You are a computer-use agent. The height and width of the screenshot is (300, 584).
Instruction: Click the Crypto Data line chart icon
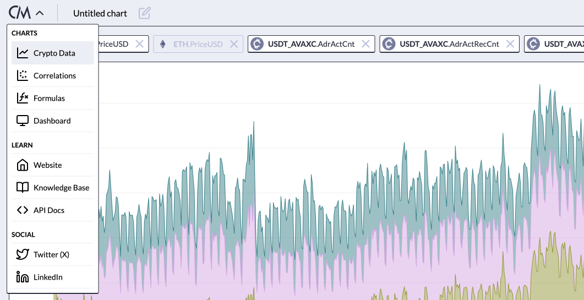point(23,53)
